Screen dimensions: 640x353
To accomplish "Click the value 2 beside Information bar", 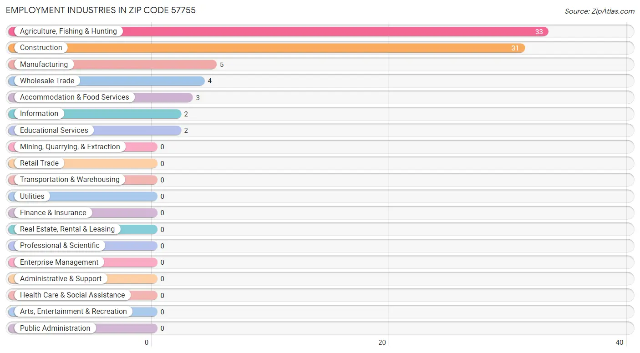I will (x=186, y=114).
